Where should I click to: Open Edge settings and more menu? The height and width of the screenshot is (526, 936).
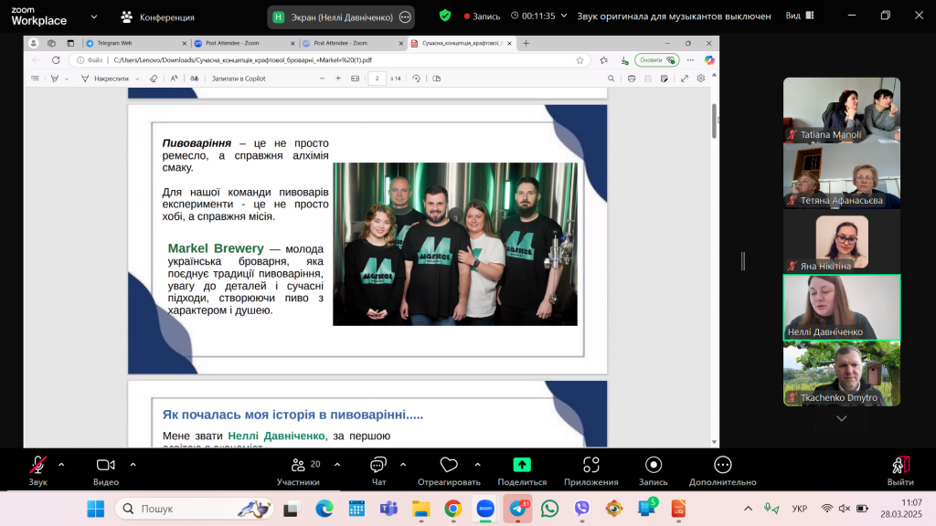click(690, 60)
